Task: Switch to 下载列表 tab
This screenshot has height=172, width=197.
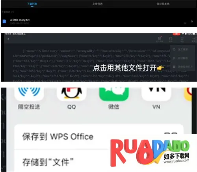Action: [x=32, y=4]
